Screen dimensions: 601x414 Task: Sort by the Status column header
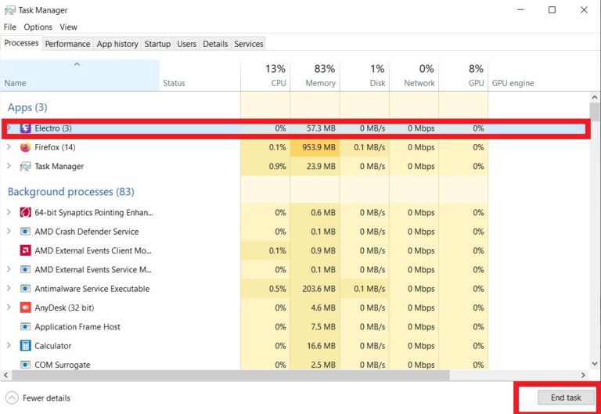(x=200, y=75)
